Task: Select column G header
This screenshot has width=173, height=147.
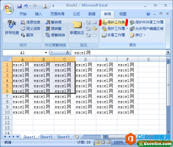Action: pos(148,59)
